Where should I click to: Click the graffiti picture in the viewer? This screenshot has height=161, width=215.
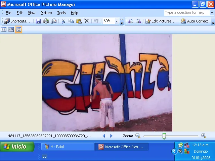(x=107, y=83)
